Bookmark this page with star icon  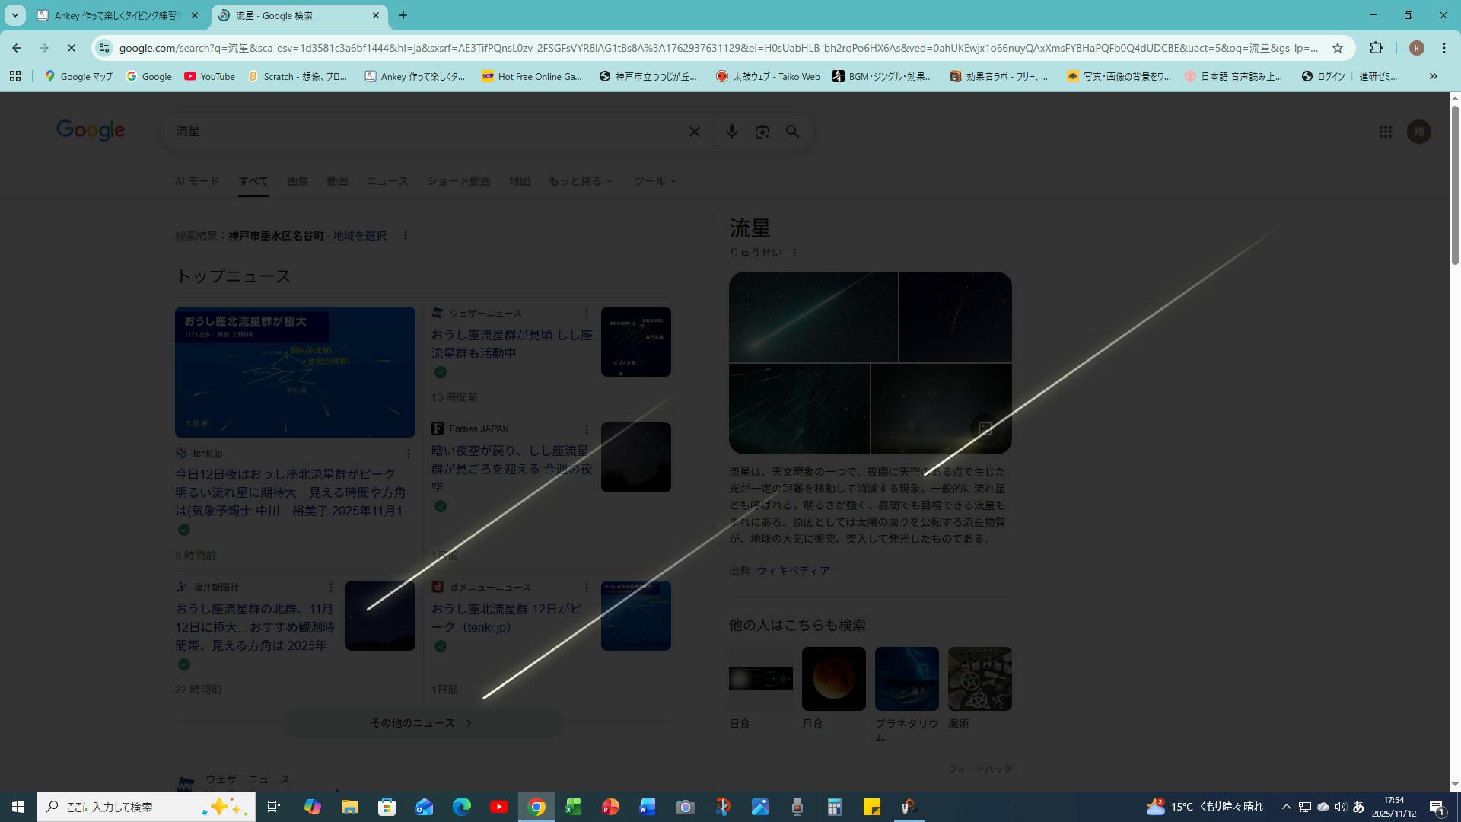1338,48
